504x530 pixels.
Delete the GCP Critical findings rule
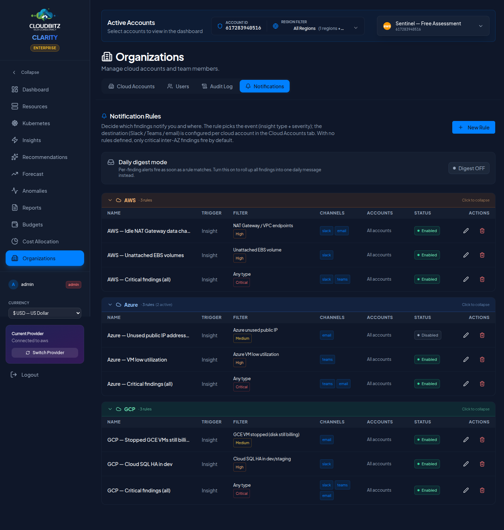pos(482,490)
